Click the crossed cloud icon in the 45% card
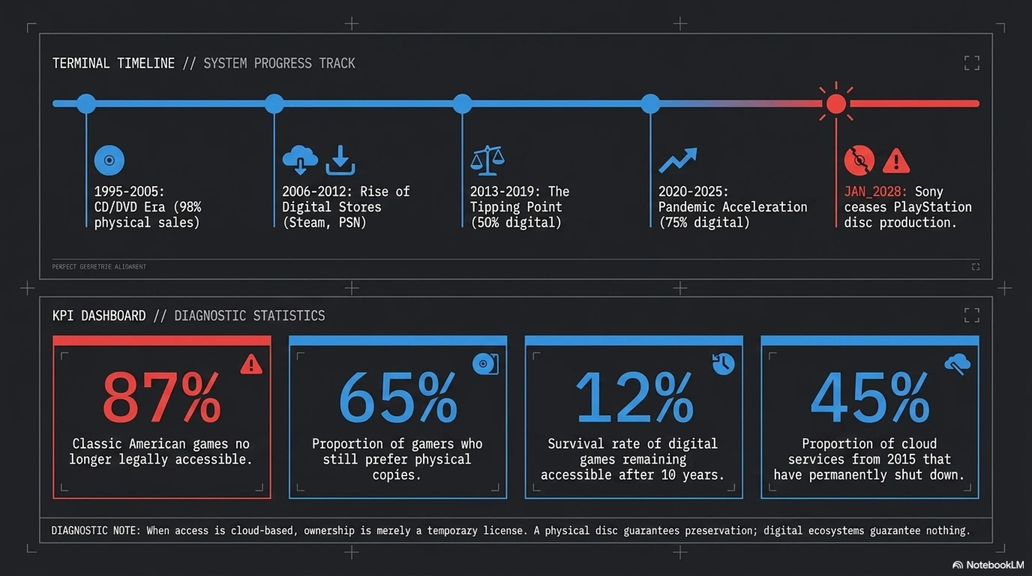The width and height of the screenshot is (1032, 576). pyautogui.click(x=957, y=364)
